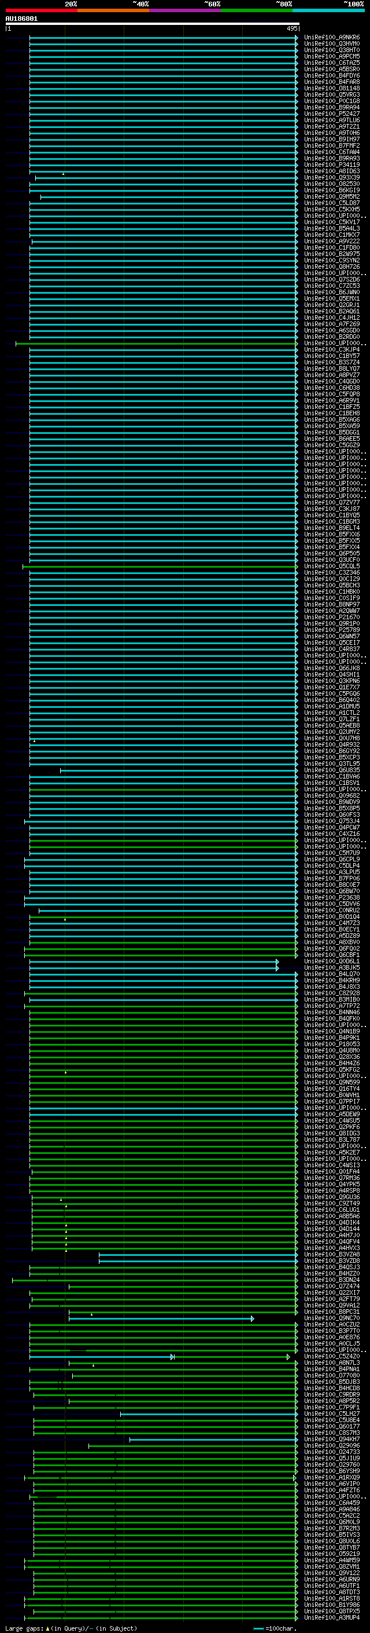Click the cyan alignment bar for UniRef100_B3VZD8

tap(198, 1261)
